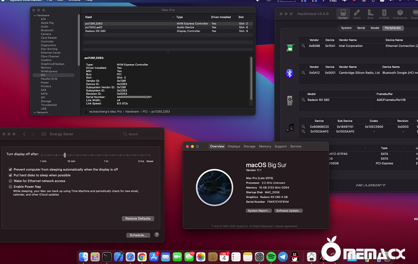The height and width of the screenshot is (264, 418).
Task: Uncheck Put hard disks to sleep when possible
Action: 11,176
